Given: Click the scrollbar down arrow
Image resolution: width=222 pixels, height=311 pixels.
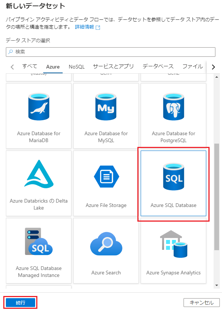Looking at the screenshot, I should tap(217, 286).
